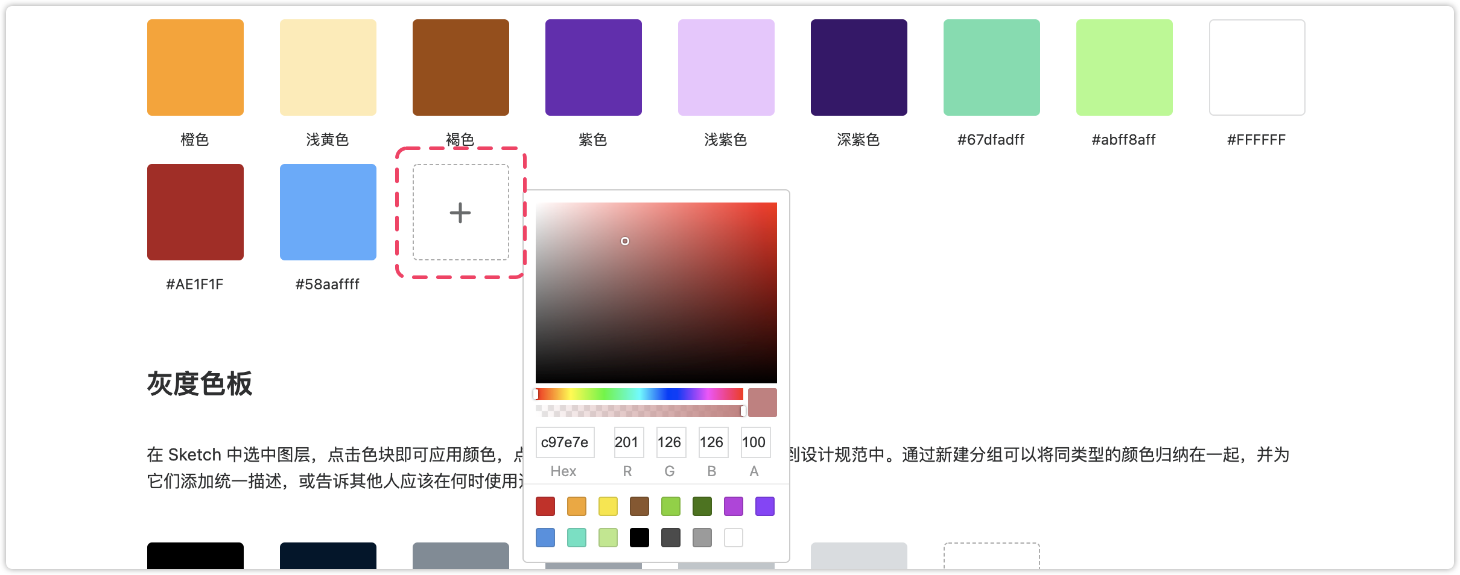
Task: Choose the yellow preset color in picker
Action: coord(608,506)
